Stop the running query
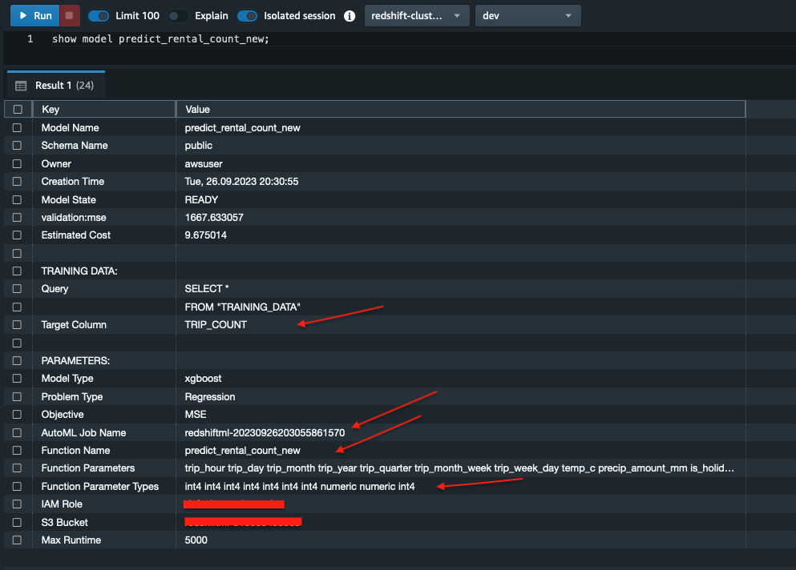796x570 pixels. point(70,16)
